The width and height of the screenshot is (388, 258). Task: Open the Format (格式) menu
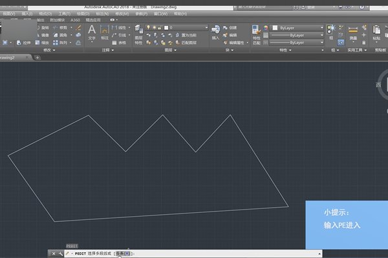[45, 13]
